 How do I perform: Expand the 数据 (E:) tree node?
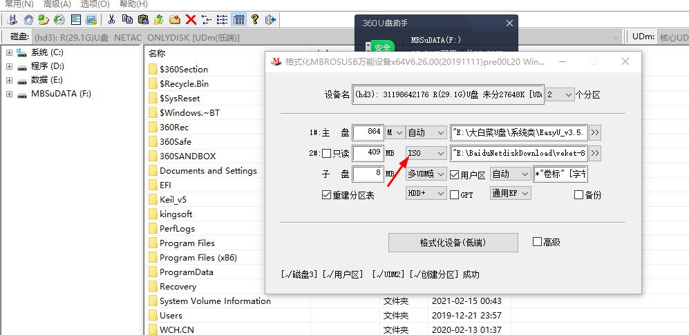point(9,80)
